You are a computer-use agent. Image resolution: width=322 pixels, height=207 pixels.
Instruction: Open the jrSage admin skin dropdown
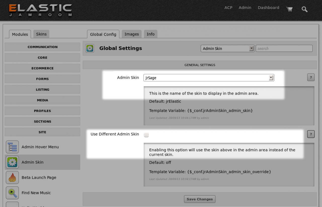point(209,78)
